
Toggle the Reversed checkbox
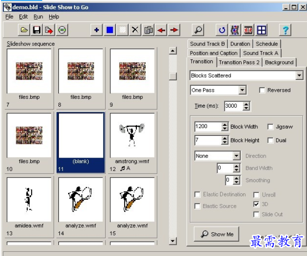pyautogui.click(x=262, y=90)
